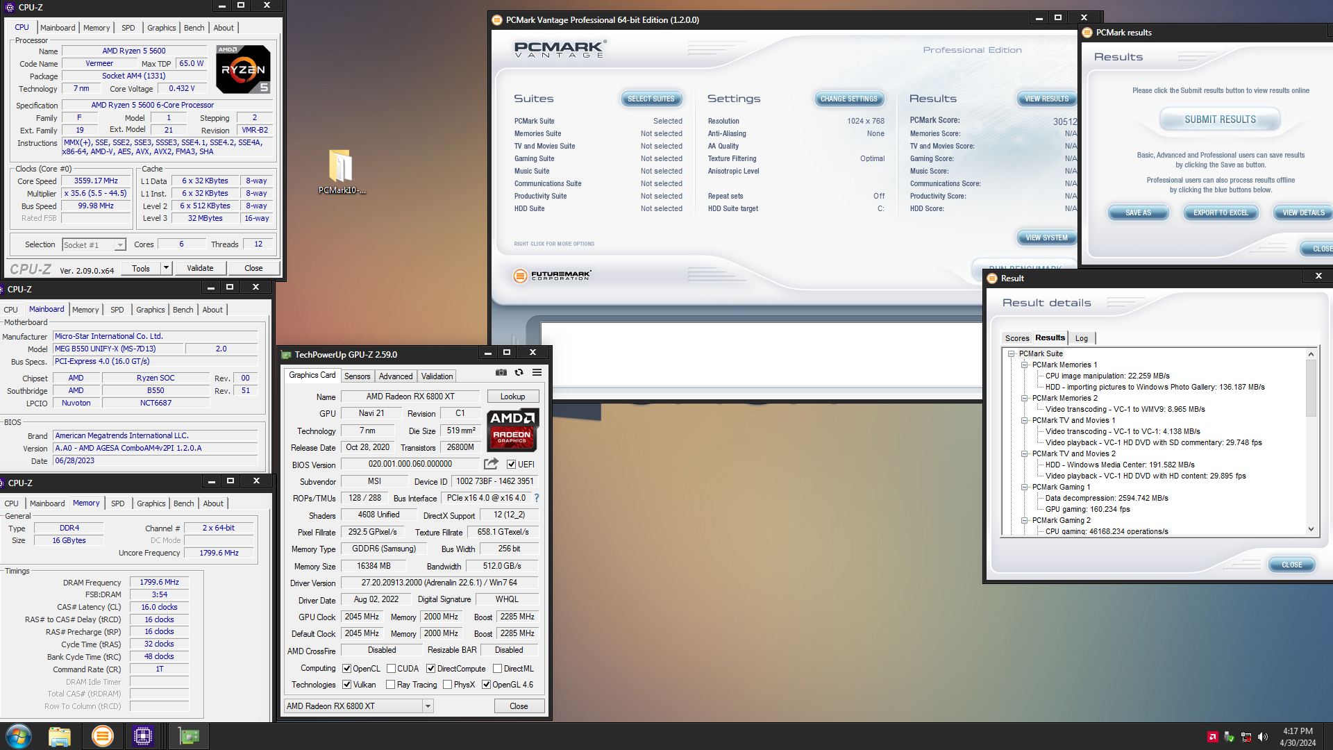Click the AMD Software tray icon
Screen dimensions: 1333x750
point(1212,737)
